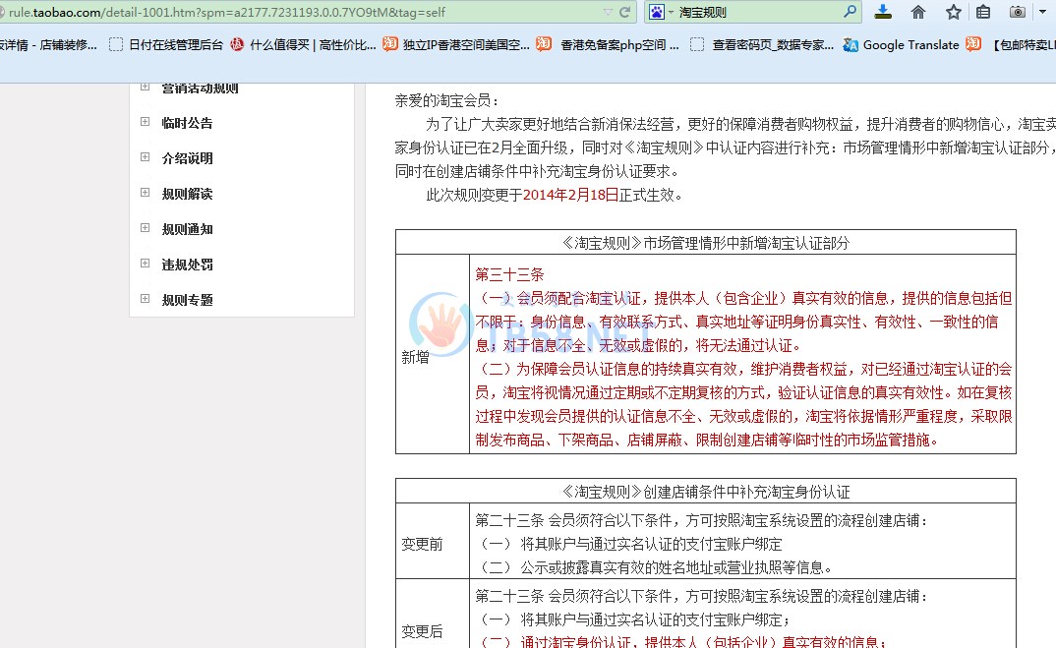Viewport: 1056px width, 648px height.
Task: Click the magnifier icon in the search box
Action: pyautogui.click(x=850, y=12)
